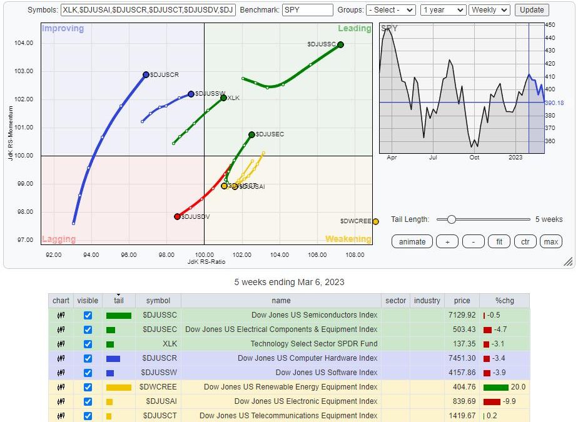The width and height of the screenshot is (578, 422).
Task: Click $DJUSCR blue tail color bar
Action: click(113, 359)
